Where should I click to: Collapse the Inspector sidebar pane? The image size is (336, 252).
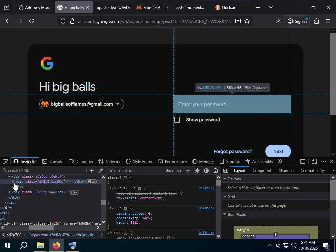(226, 171)
